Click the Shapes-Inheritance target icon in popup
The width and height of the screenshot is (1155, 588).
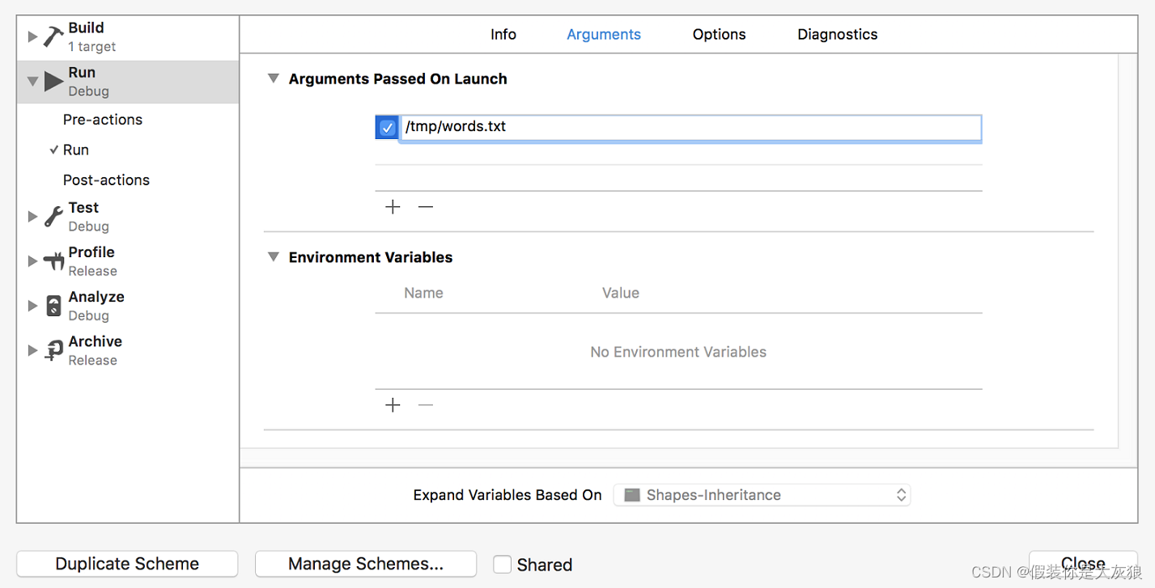coord(632,495)
